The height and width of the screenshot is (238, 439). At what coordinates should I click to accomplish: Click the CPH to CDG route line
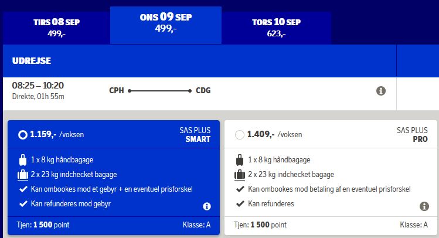pyautogui.click(x=160, y=91)
